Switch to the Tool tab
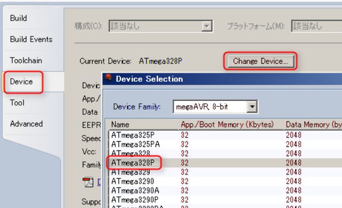The height and width of the screenshot is (208, 342). coord(17,103)
